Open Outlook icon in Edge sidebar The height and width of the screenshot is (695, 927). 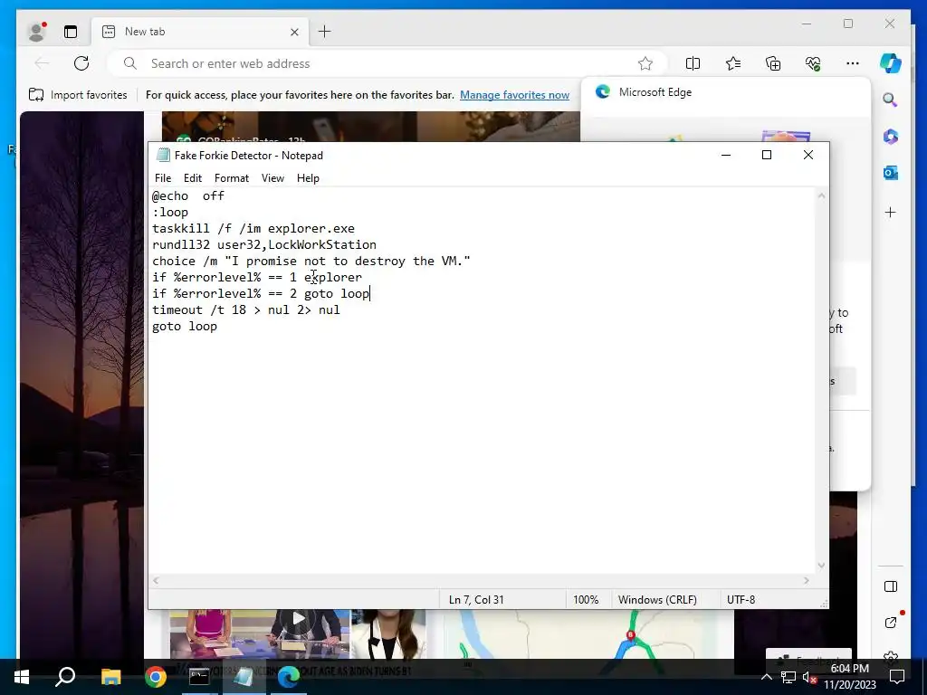coord(891,173)
